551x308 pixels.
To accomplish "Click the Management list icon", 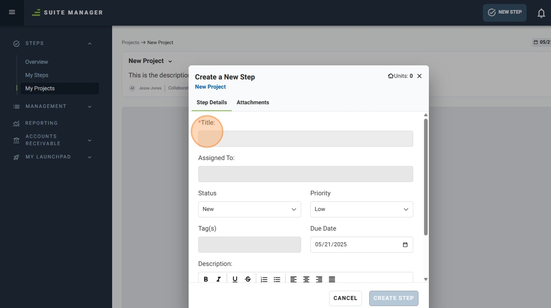I will tap(17, 107).
